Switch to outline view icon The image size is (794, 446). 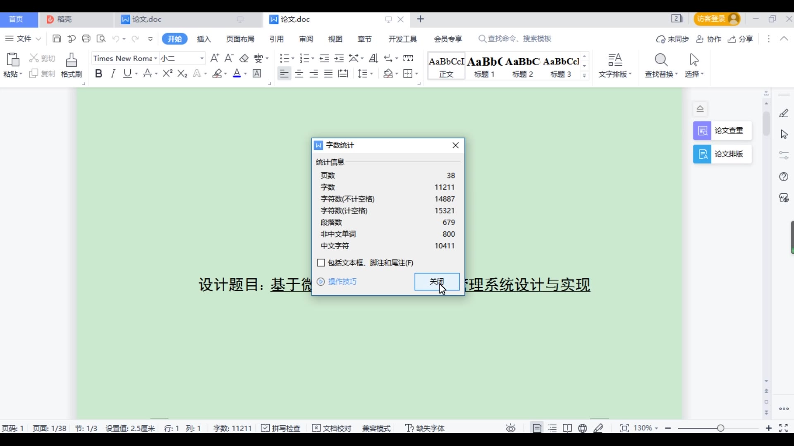pos(552,428)
